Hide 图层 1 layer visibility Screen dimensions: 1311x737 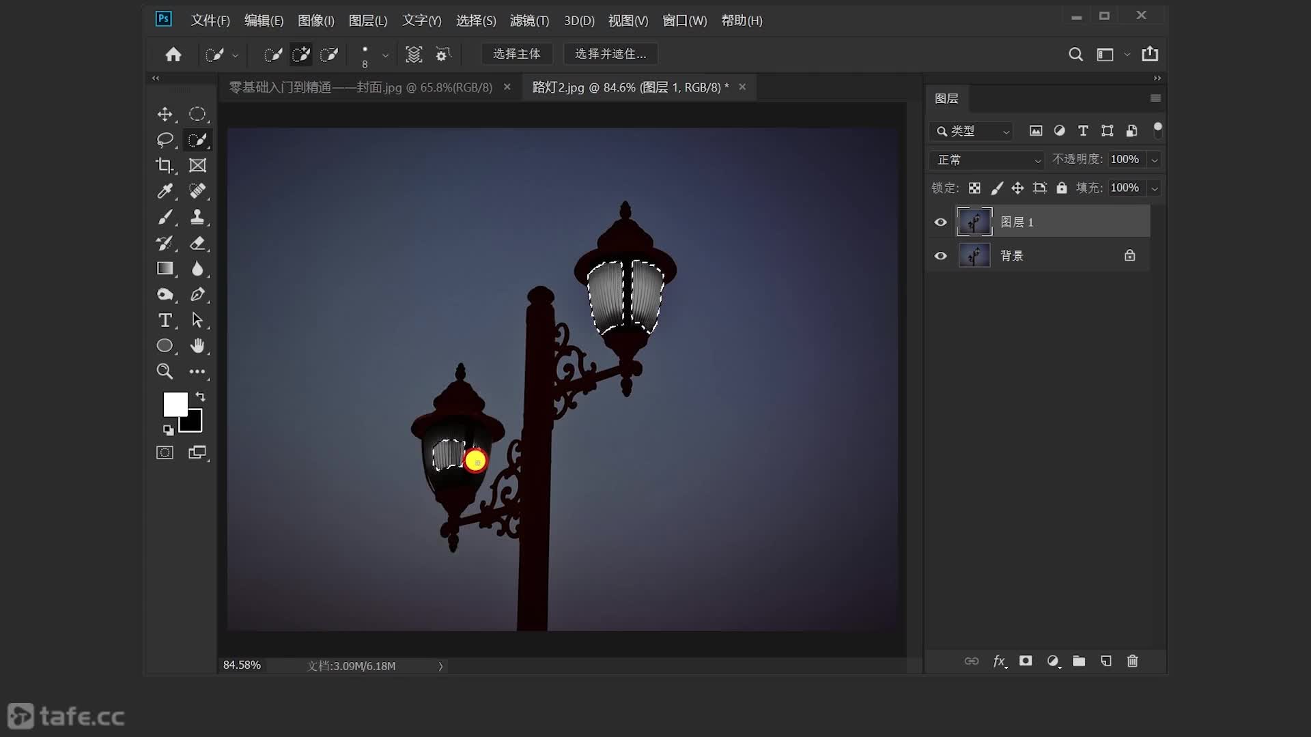coord(940,222)
